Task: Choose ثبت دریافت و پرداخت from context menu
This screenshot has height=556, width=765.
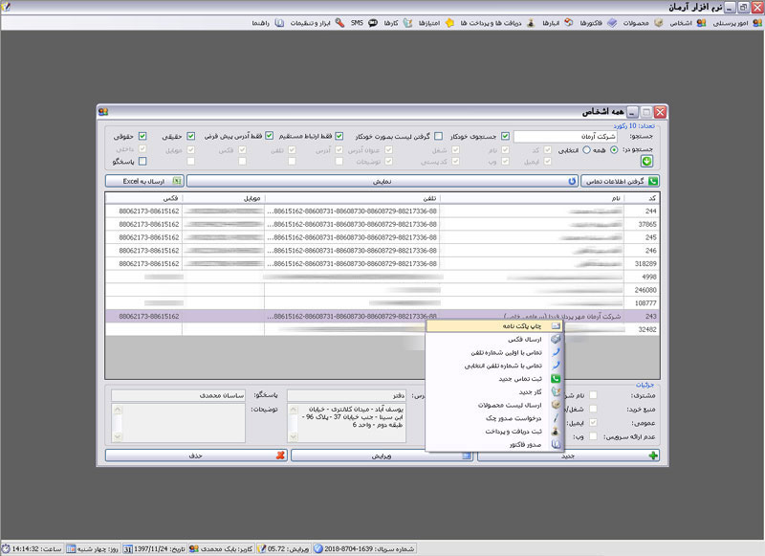Action: coord(494,432)
